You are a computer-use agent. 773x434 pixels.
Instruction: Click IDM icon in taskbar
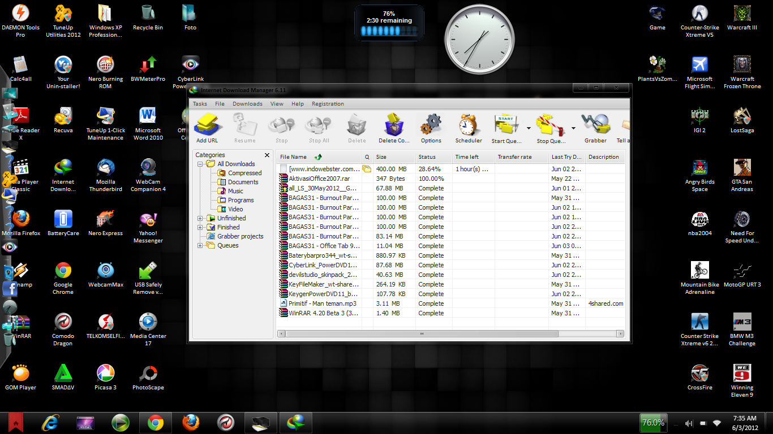tap(296, 423)
